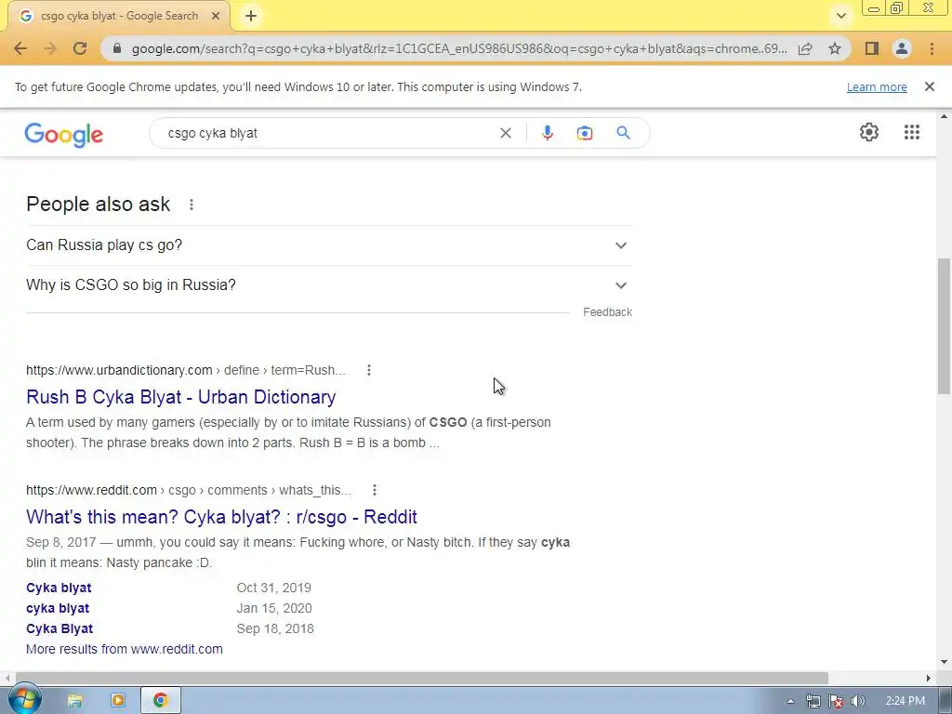The height and width of the screenshot is (714, 952).
Task: Open the network tray icon
Action: 813,701
